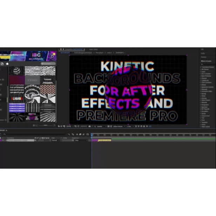Viewport: 216px width, 216px height.
Task: Switch to the Composition BACKGROUND tab
Action: (74, 49)
